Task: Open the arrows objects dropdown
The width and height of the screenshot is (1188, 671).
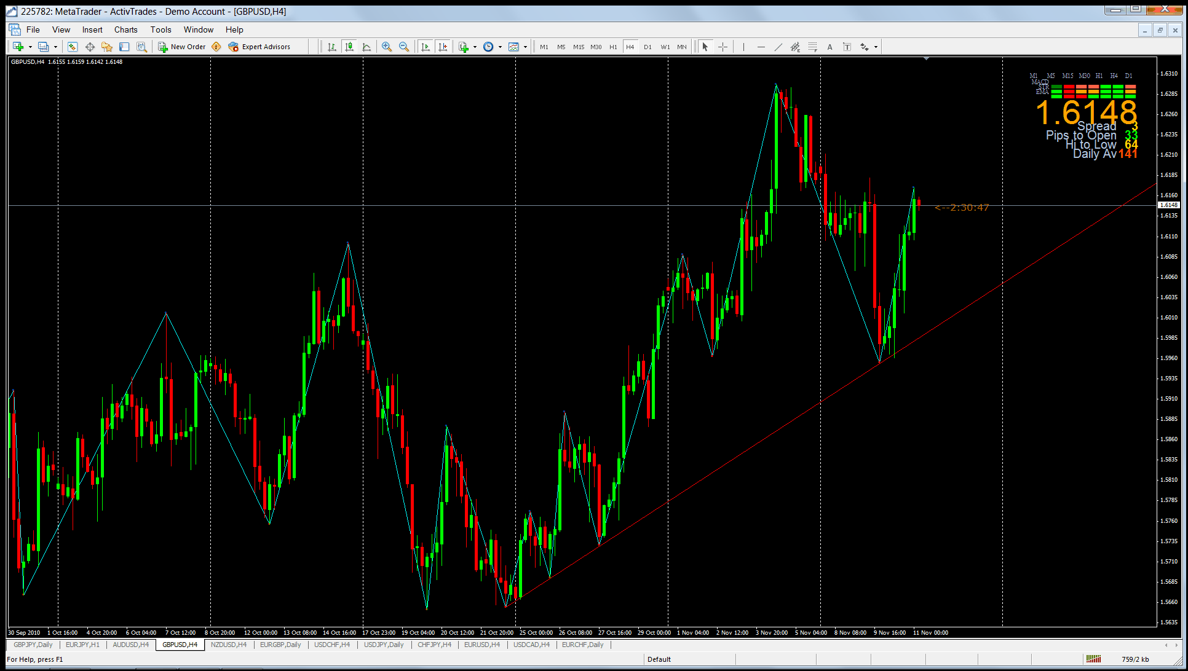Action: 876,47
